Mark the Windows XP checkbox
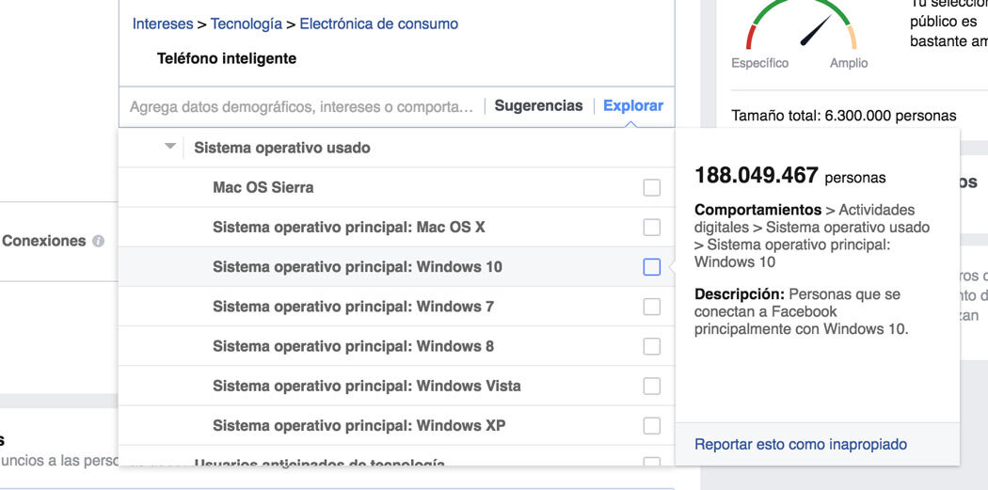The height and width of the screenshot is (490, 988). [651, 426]
